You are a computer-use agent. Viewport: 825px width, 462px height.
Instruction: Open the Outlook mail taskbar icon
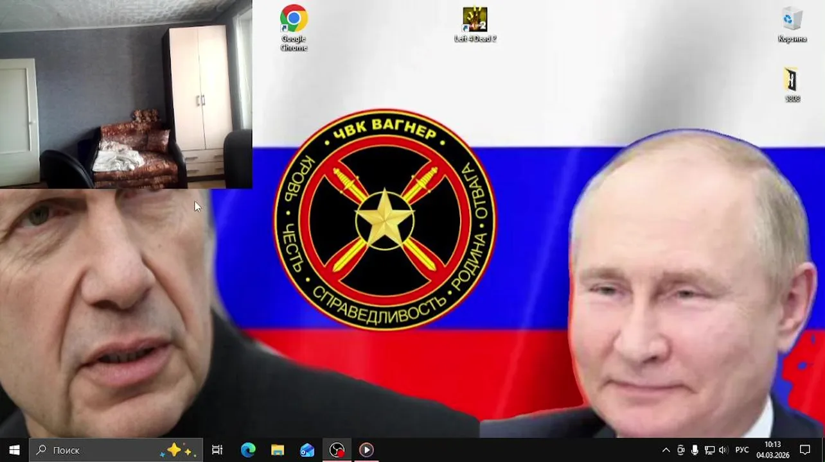(x=307, y=450)
